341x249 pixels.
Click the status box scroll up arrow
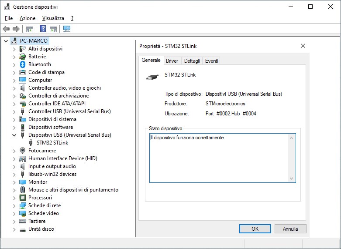click(x=291, y=138)
